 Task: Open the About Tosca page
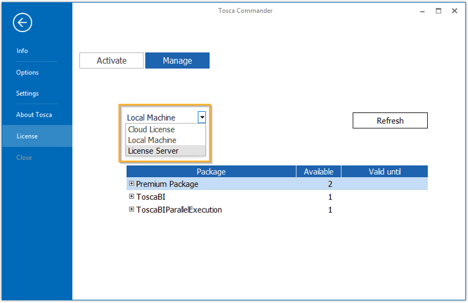point(34,115)
